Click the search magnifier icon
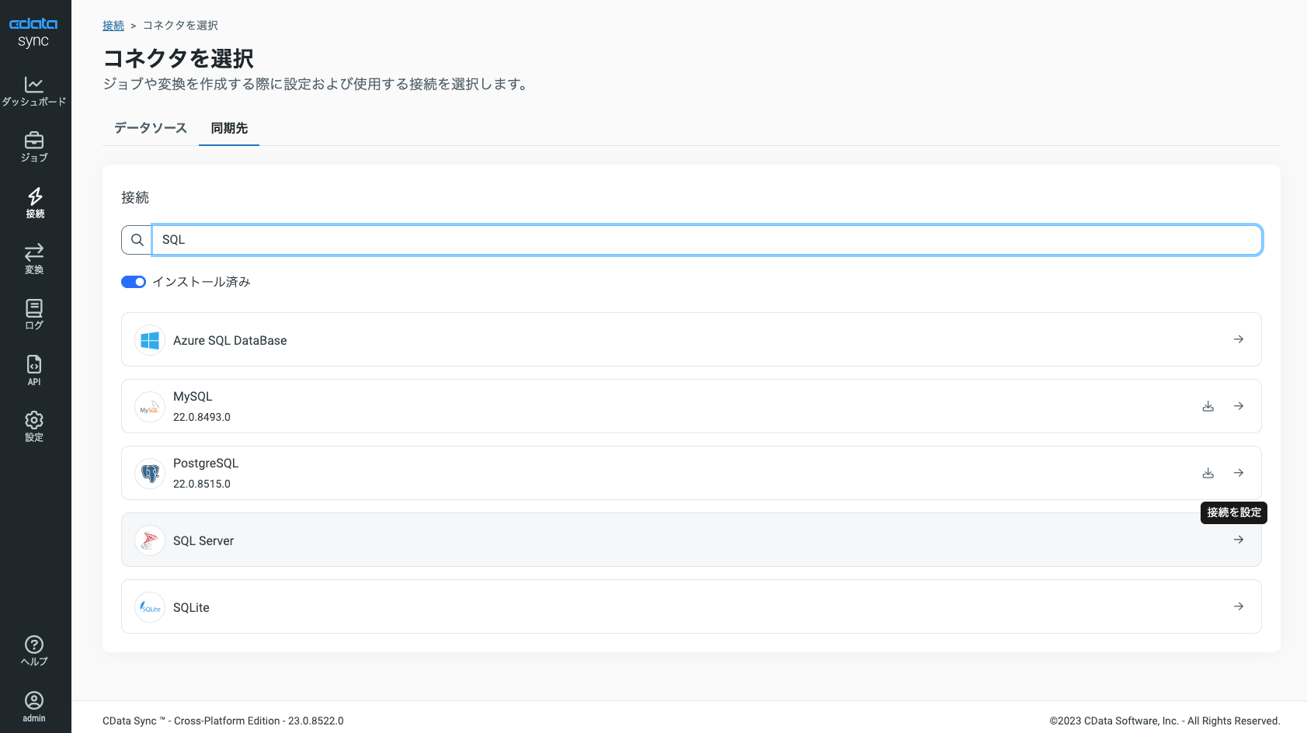Image resolution: width=1307 pixels, height=733 pixels. 137,240
